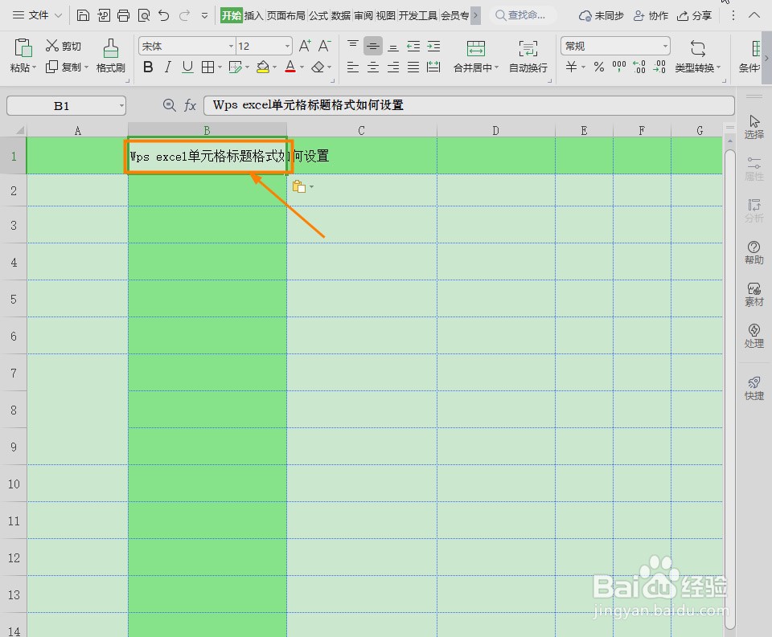Click Type Convert (类型转换) button
The width and height of the screenshot is (772, 637).
click(x=697, y=56)
